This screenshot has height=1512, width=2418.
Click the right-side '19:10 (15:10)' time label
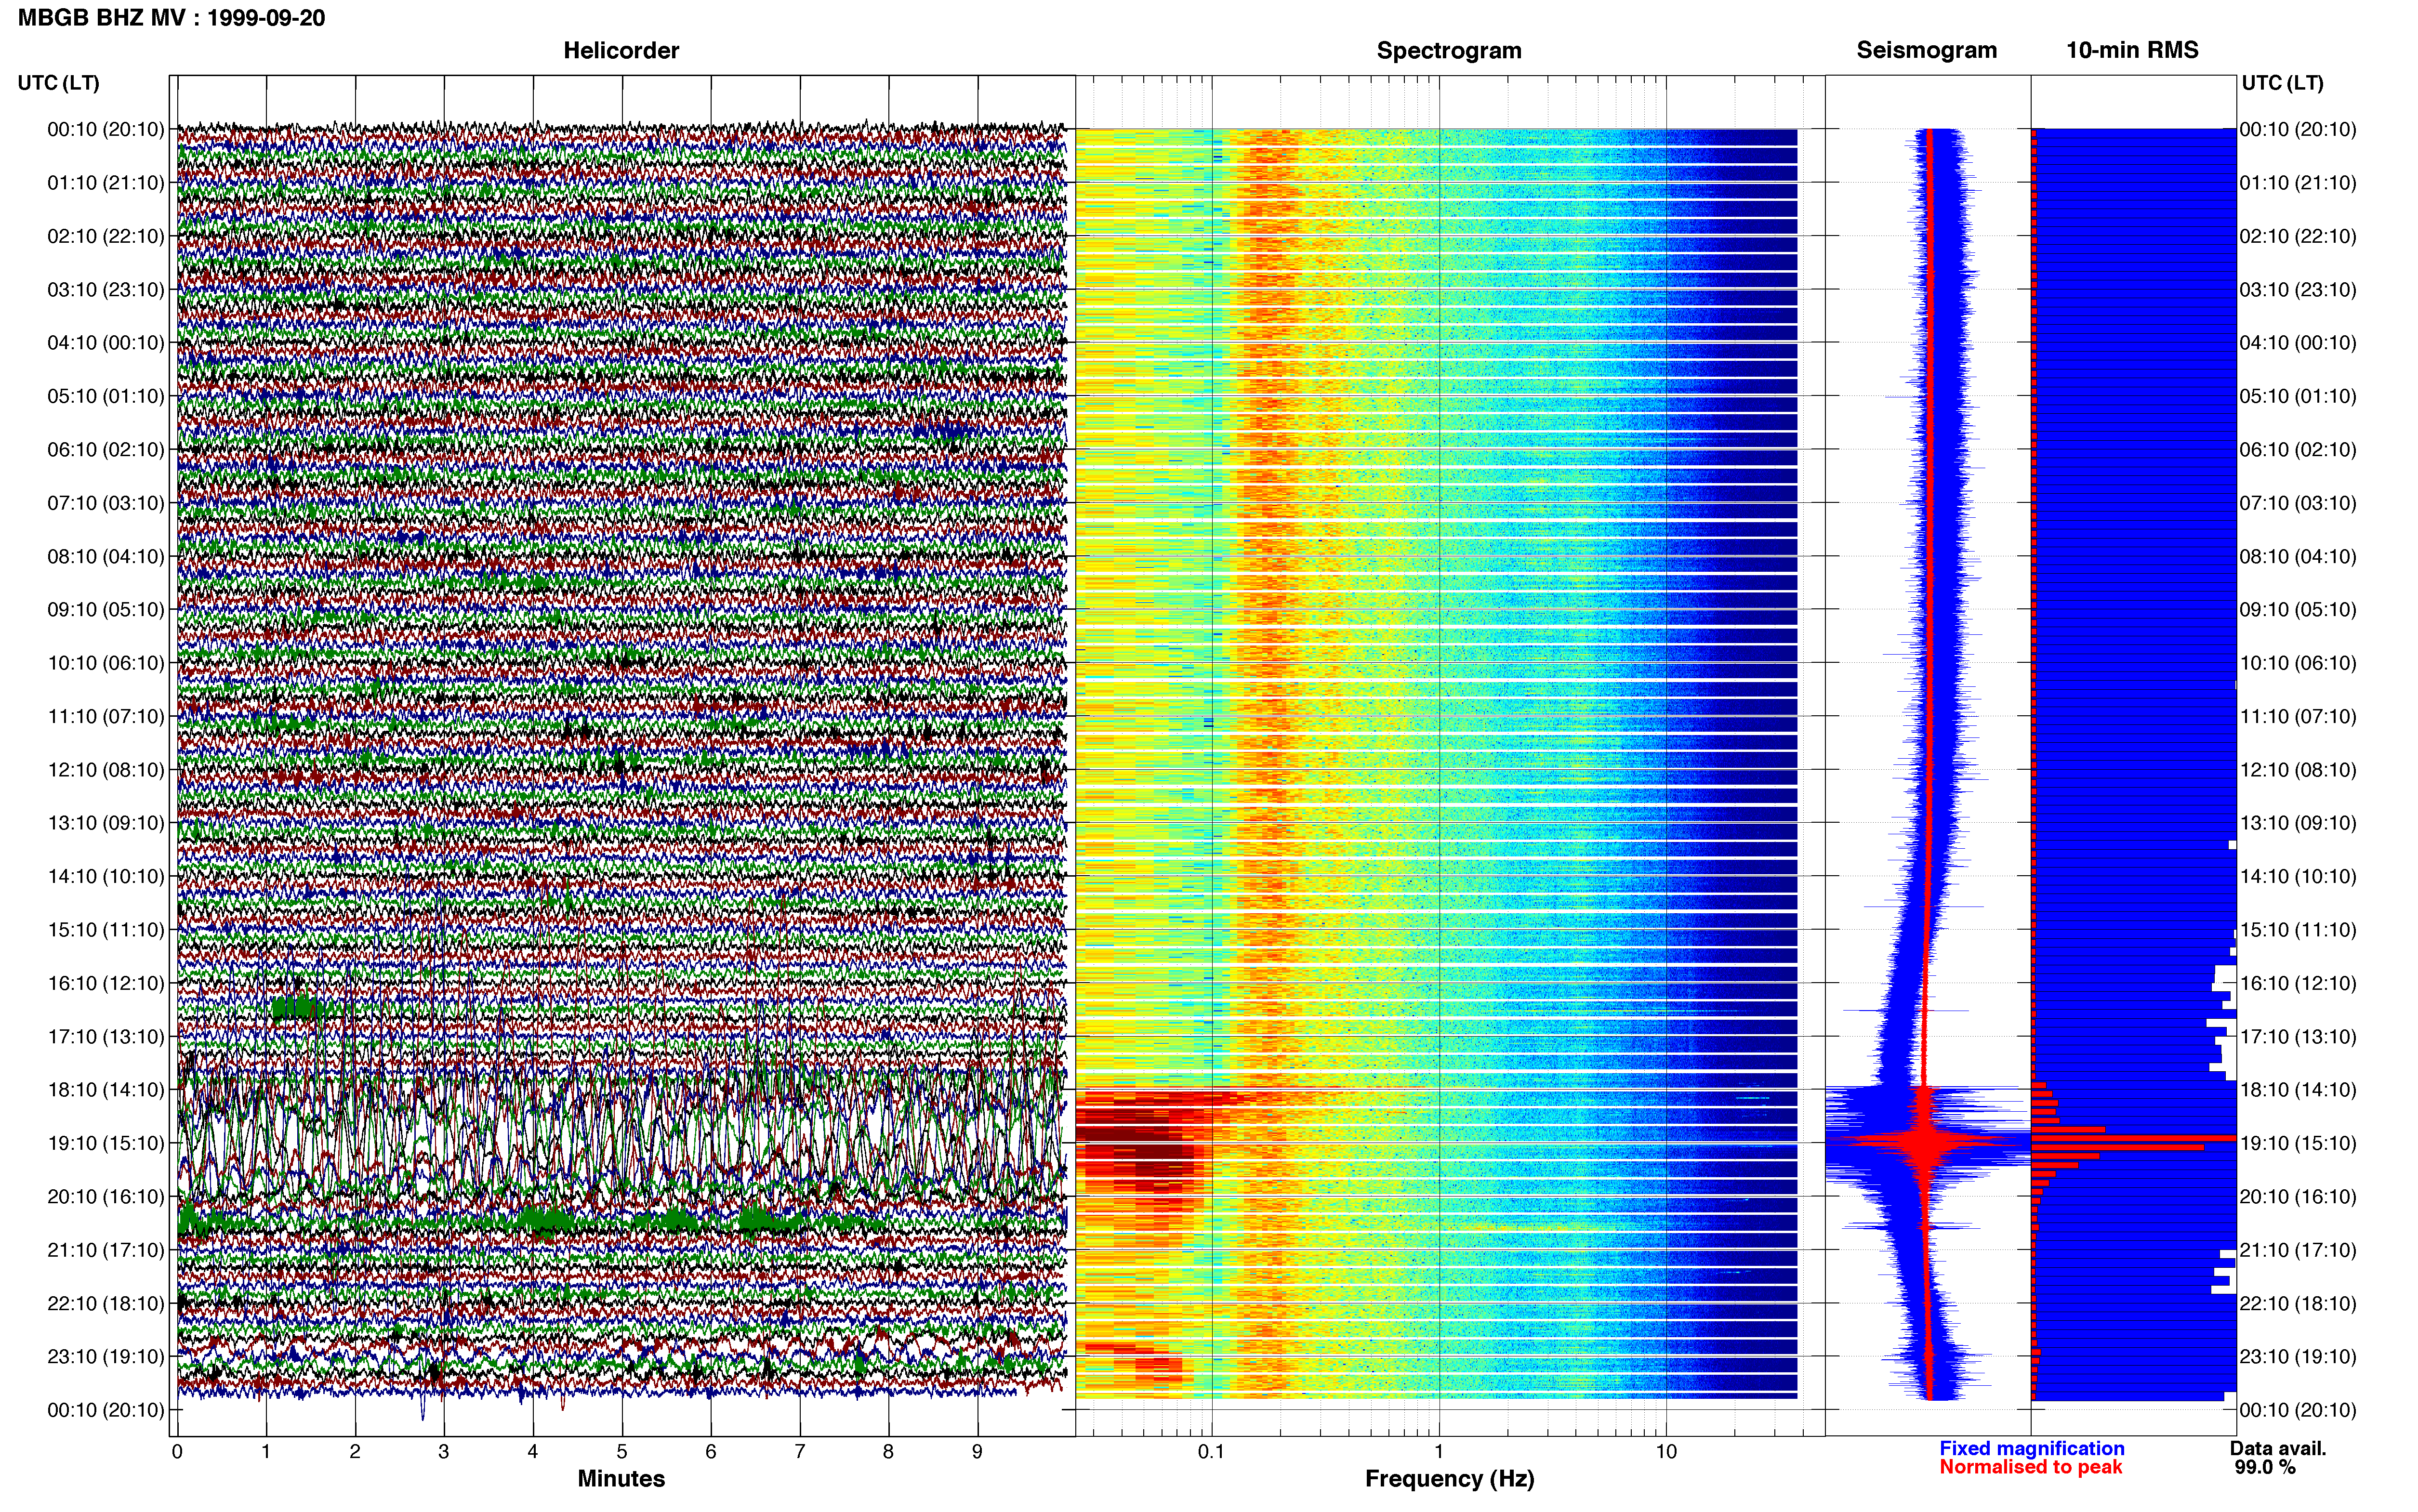click(2298, 1142)
